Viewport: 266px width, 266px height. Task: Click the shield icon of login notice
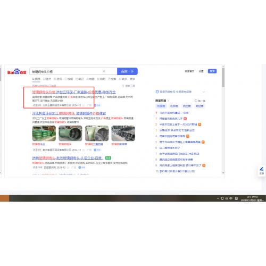157,92
